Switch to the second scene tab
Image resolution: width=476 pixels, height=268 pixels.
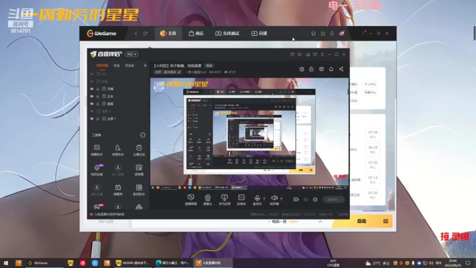coord(117,66)
